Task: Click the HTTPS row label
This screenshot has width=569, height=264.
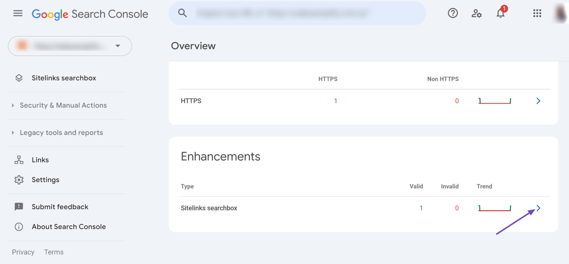Action: coord(191,101)
